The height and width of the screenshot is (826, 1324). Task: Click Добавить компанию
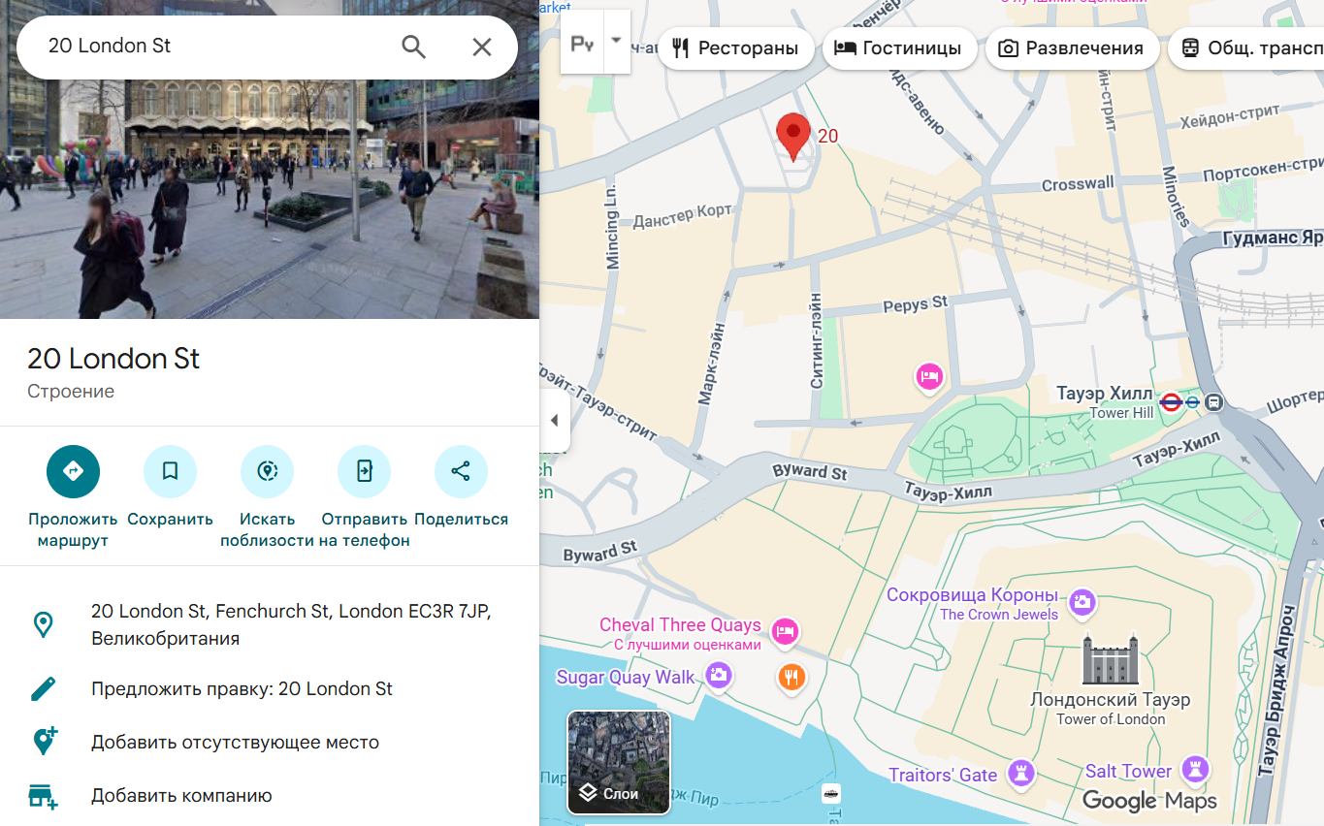click(x=270, y=796)
